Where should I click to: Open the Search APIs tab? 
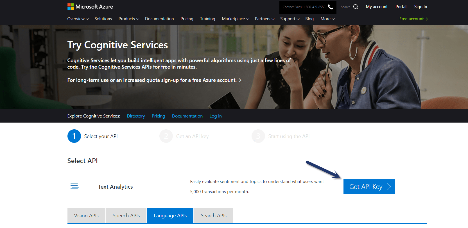(214, 216)
